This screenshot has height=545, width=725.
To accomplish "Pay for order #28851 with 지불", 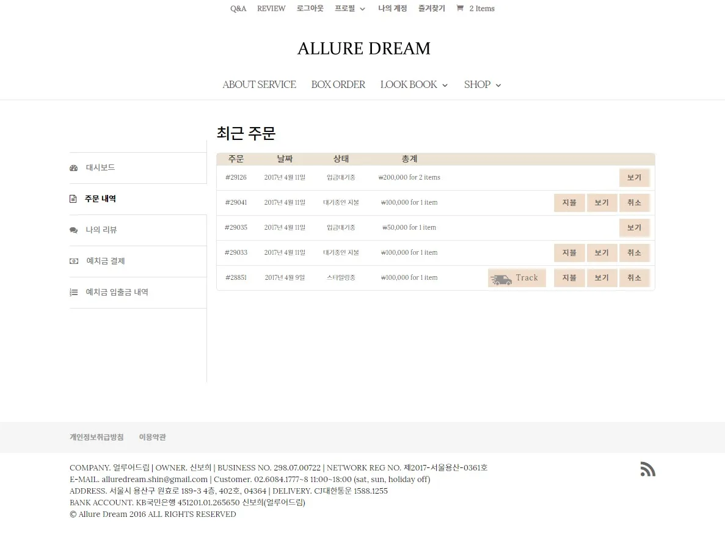I will pos(569,278).
